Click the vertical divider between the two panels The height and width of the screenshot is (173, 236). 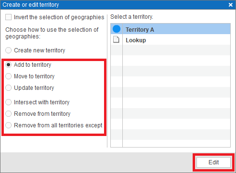(x=107, y=81)
